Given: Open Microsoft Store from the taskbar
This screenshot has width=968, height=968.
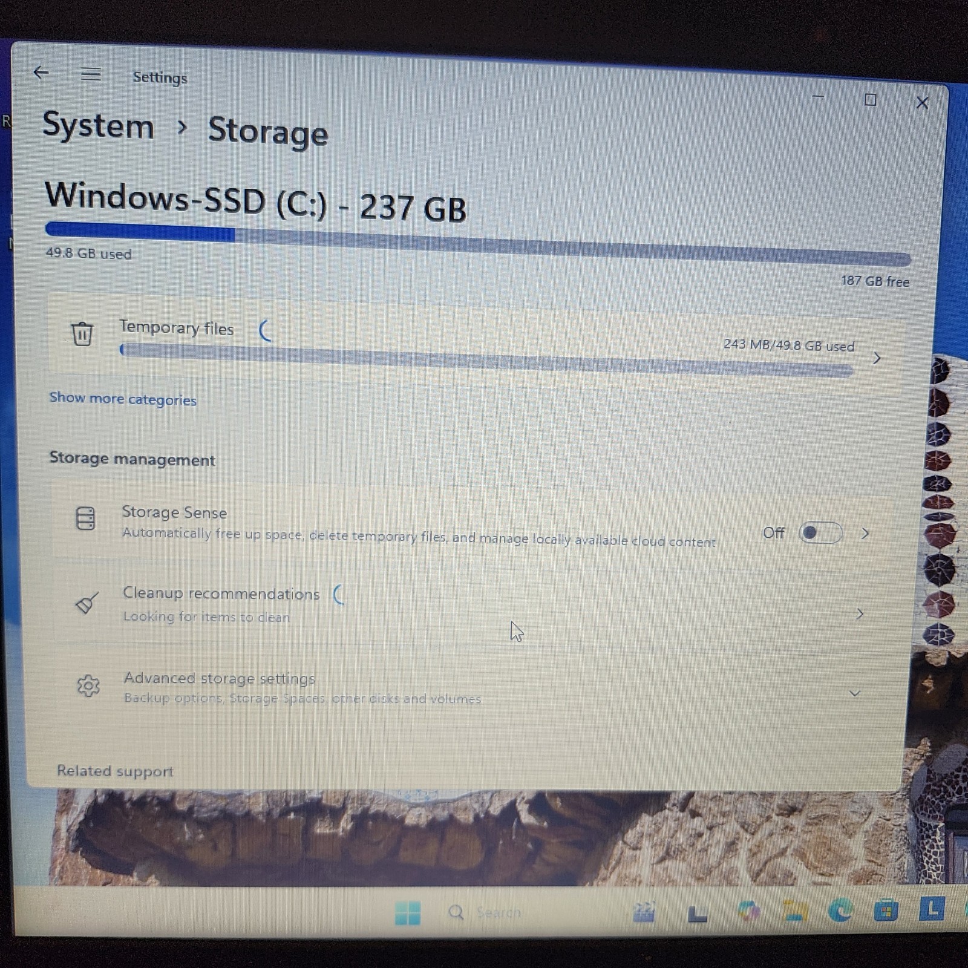Looking at the screenshot, I should click(x=886, y=910).
